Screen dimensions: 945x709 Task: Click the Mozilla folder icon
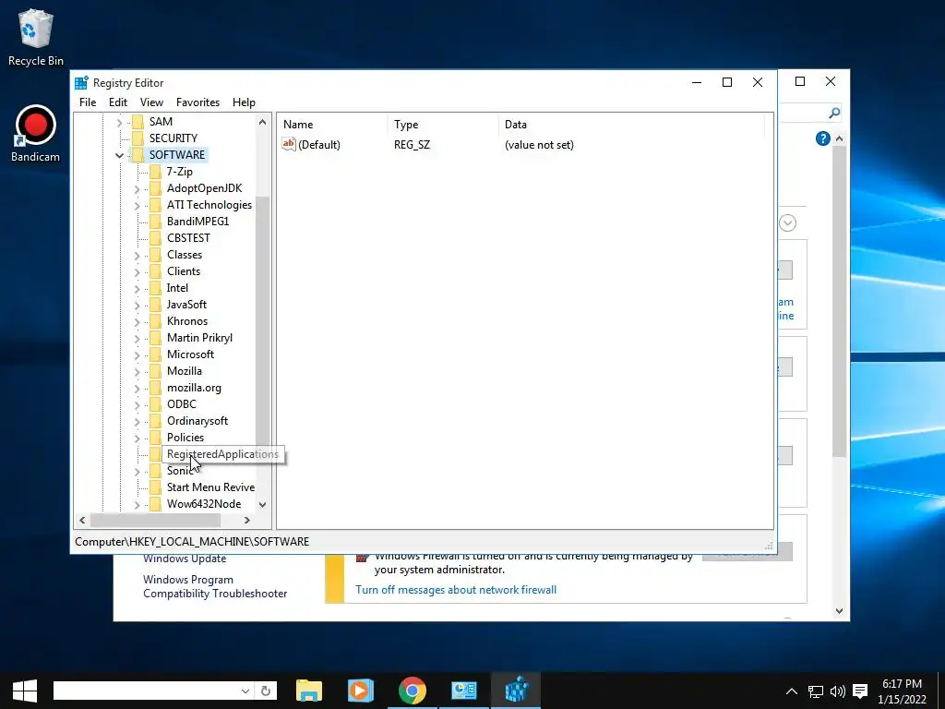click(155, 371)
